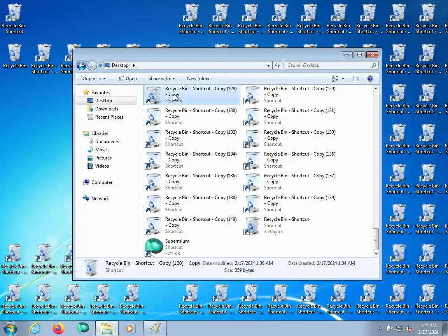The image size is (448, 336).
Task: Open recent pages dropdown beside forward arrow
Action: 100,65
